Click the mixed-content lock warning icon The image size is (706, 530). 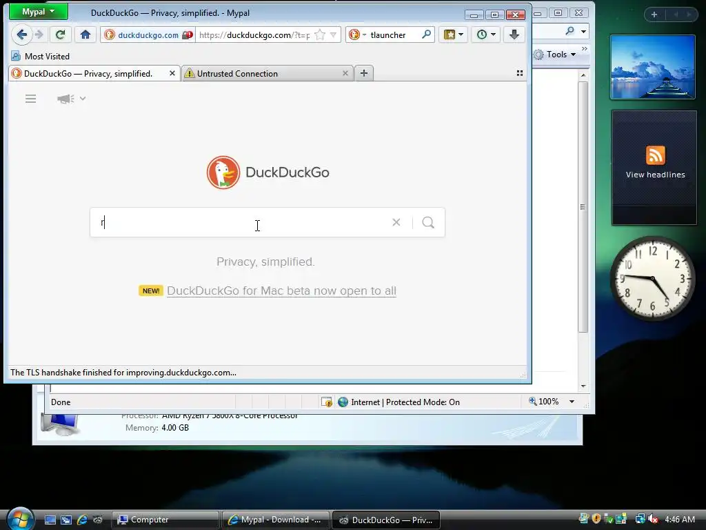pos(188,35)
